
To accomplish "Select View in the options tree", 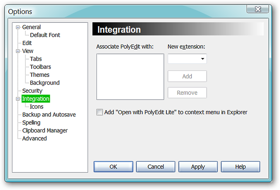I will (28, 51).
